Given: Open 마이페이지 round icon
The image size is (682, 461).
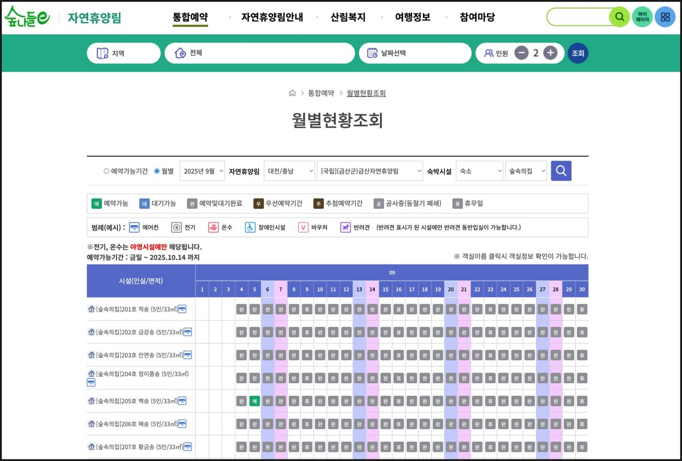Looking at the screenshot, I should click(x=643, y=17).
